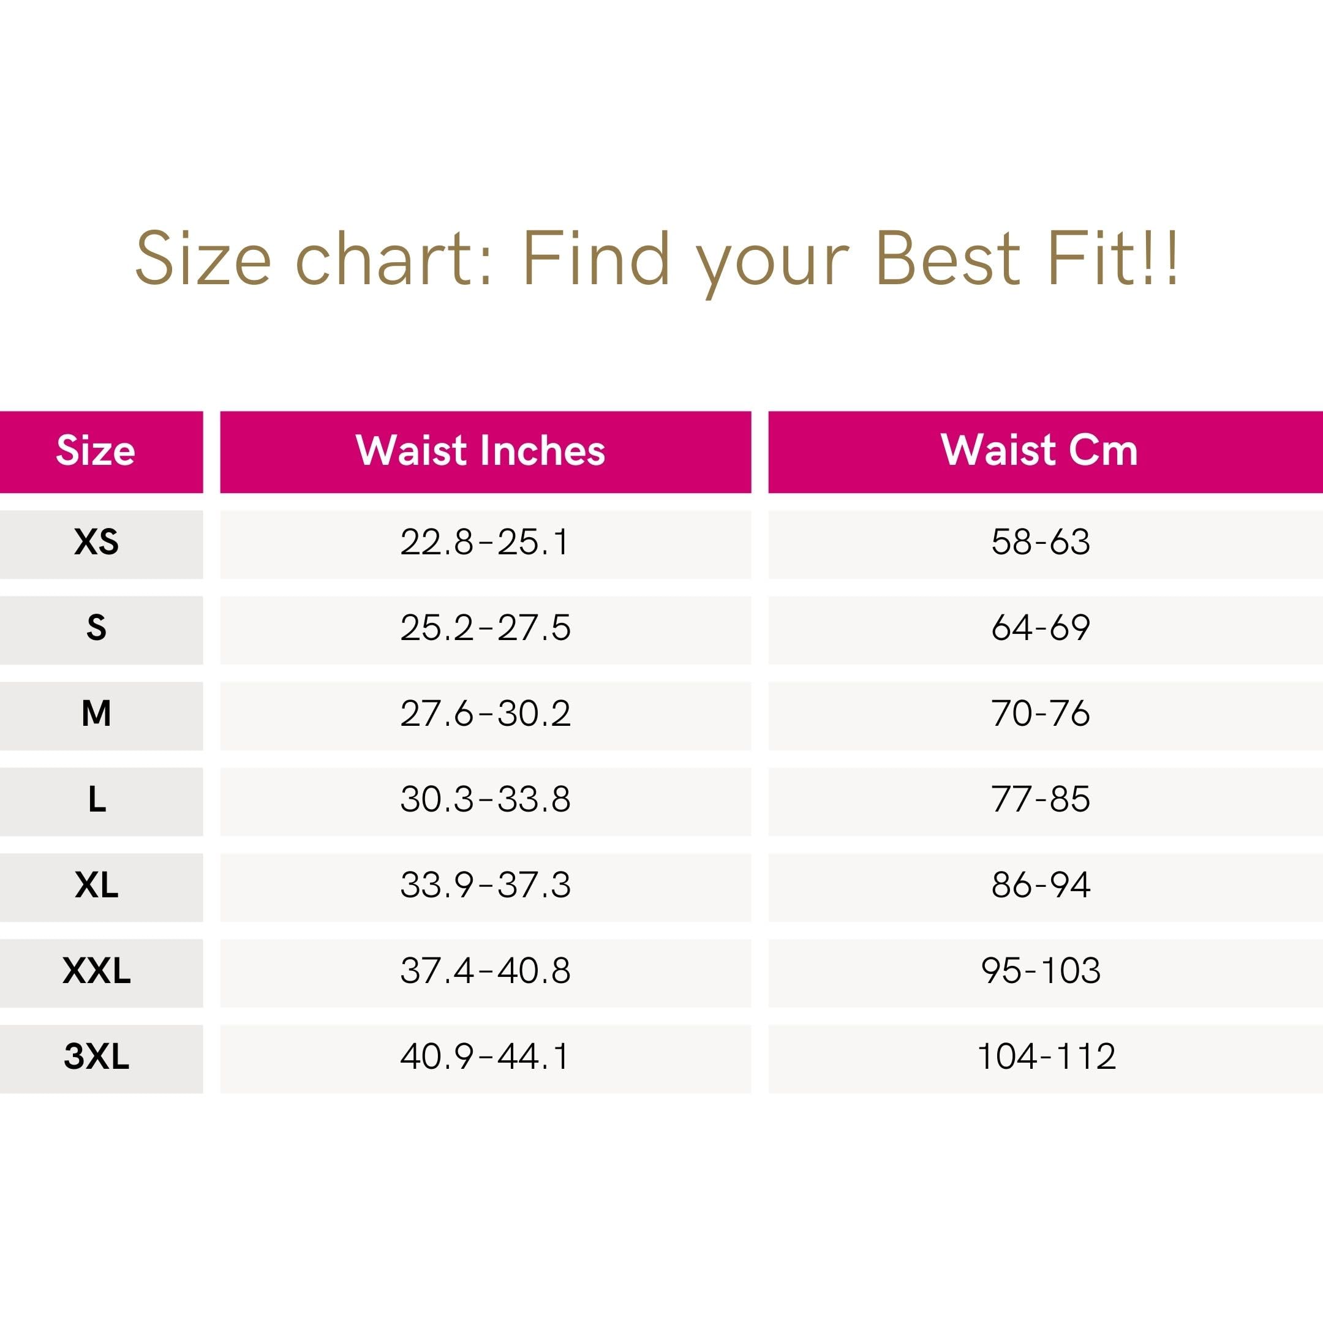Click the 3XL size cell

click(x=96, y=1057)
